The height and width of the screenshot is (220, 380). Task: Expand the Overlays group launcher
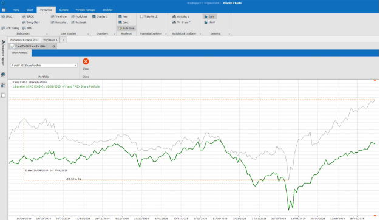click(x=114, y=34)
